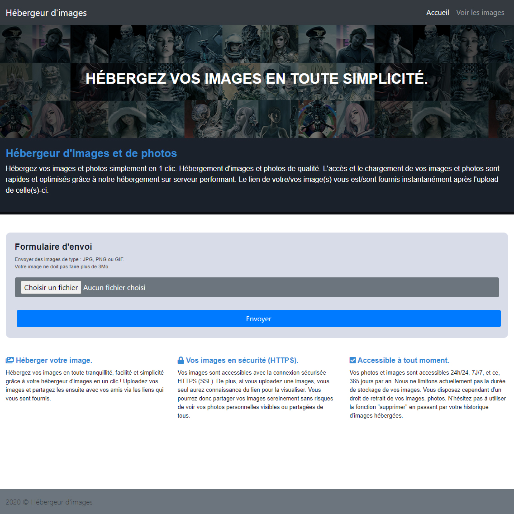Open the "Voir les images" navigation item
Image resolution: width=514 pixels, height=514 pixels.
[x=480, y=12]
